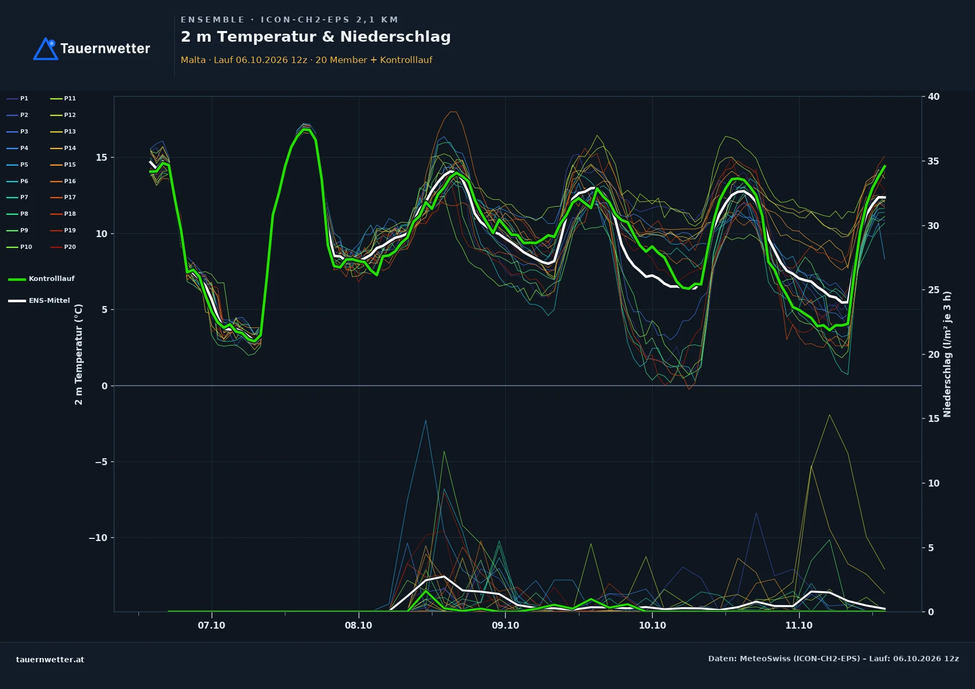The height and width of the screenshot is (689, 975).
Task: Click the chart title 2 m Temperatur & Niederschlag
Action: pyautogui.click(x=316, y=37)
